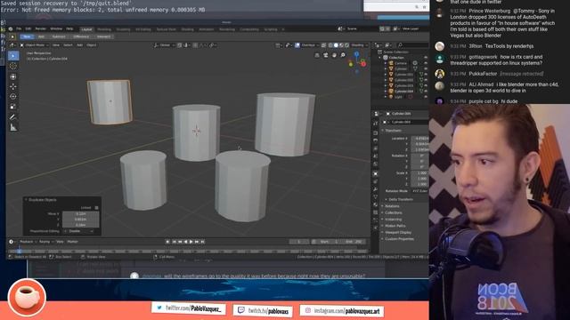
Task: Select the Measure ruler tool
Action: point(13,127)
